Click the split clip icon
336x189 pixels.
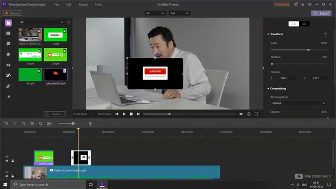32,123
